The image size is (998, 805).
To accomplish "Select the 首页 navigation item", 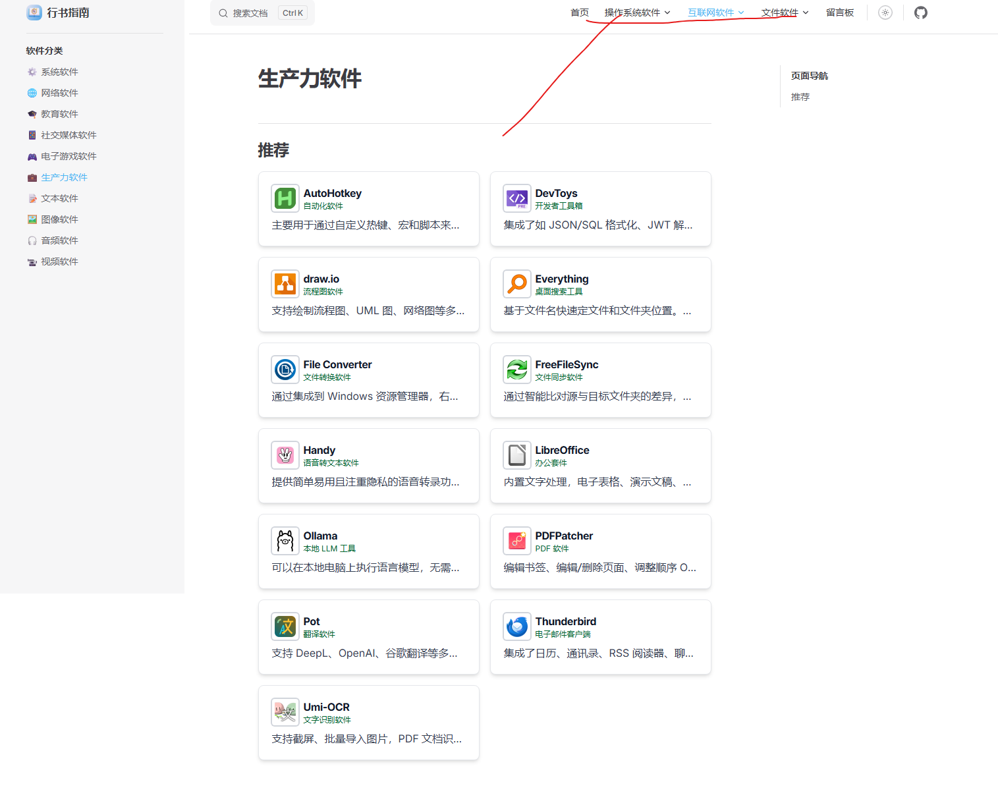I will click(579, 13).
